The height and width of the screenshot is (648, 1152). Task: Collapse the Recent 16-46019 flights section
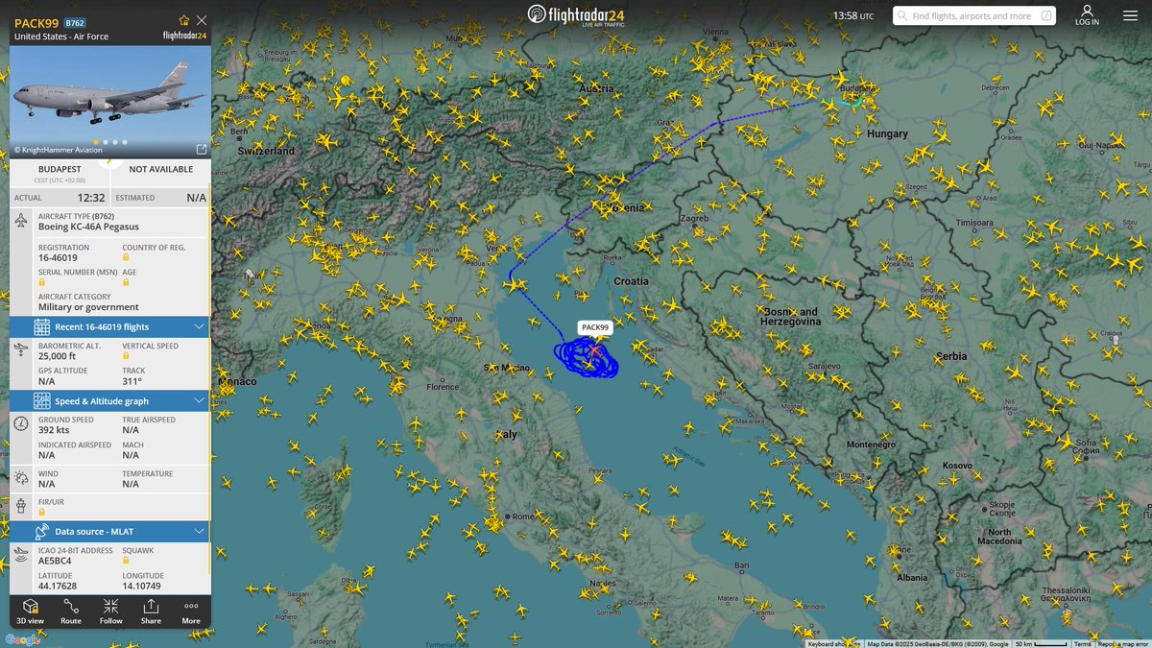(200, 326)
